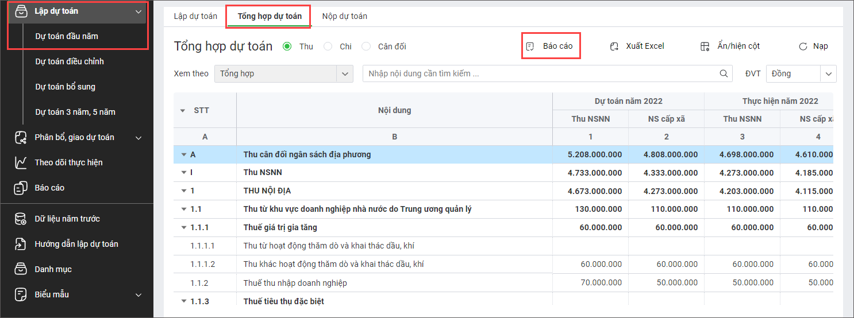The image size is (854, 318).
Task: Switch to the Lập dự toán tab
Action: [195, 16]
